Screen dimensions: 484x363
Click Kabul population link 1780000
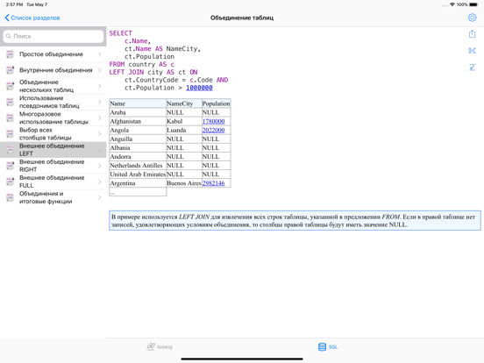pyautogui.click(x=213, y=121)
